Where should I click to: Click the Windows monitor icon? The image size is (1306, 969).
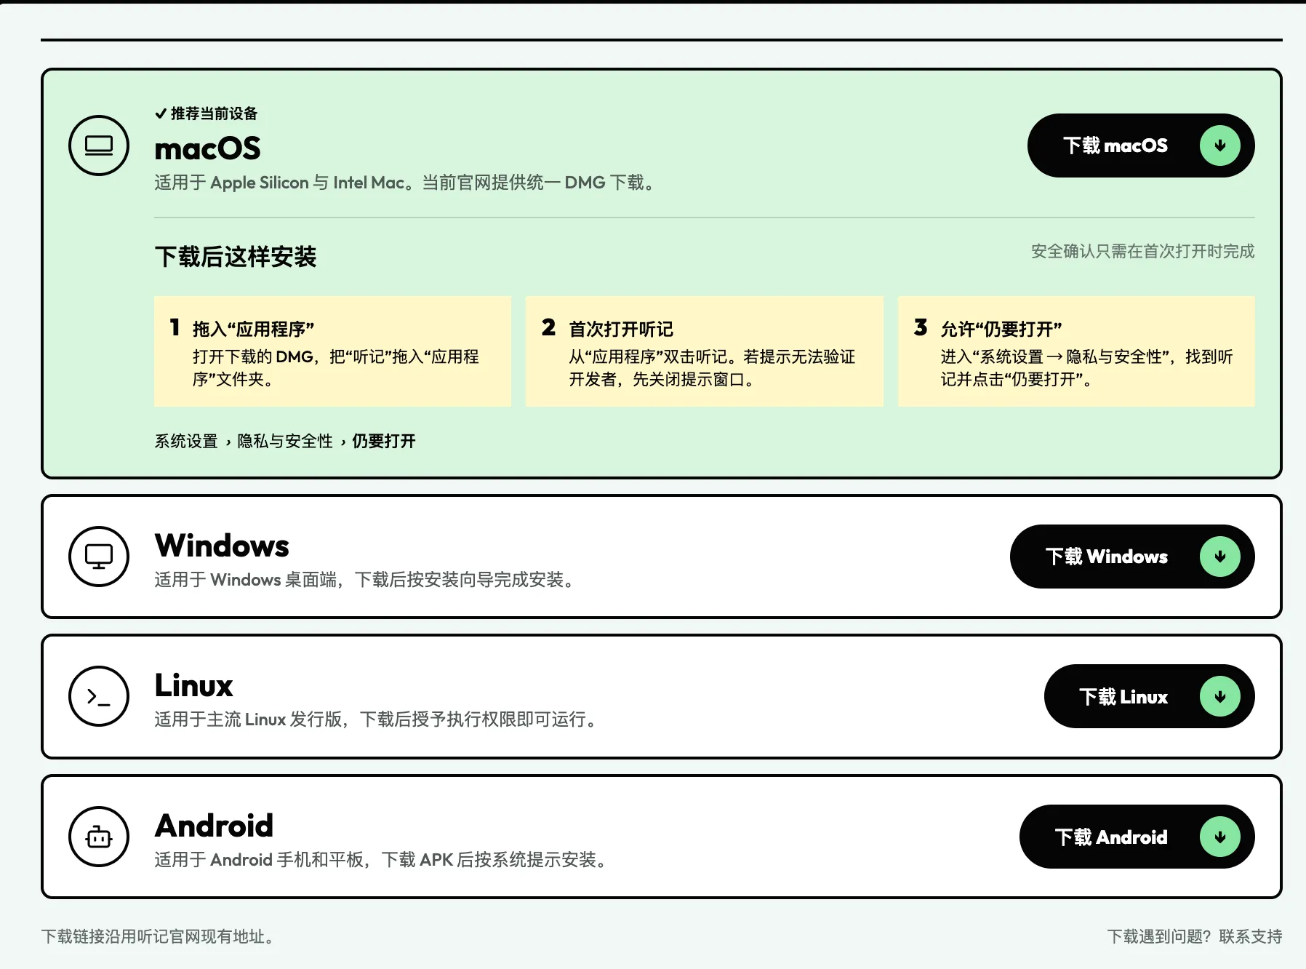[99, 557]
